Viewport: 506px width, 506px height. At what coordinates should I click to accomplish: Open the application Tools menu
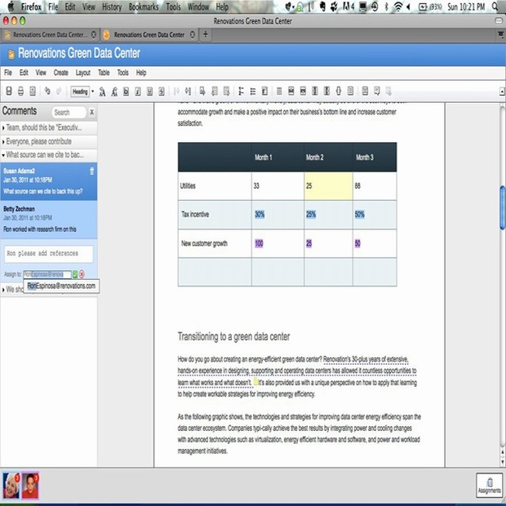click(122, 73)
